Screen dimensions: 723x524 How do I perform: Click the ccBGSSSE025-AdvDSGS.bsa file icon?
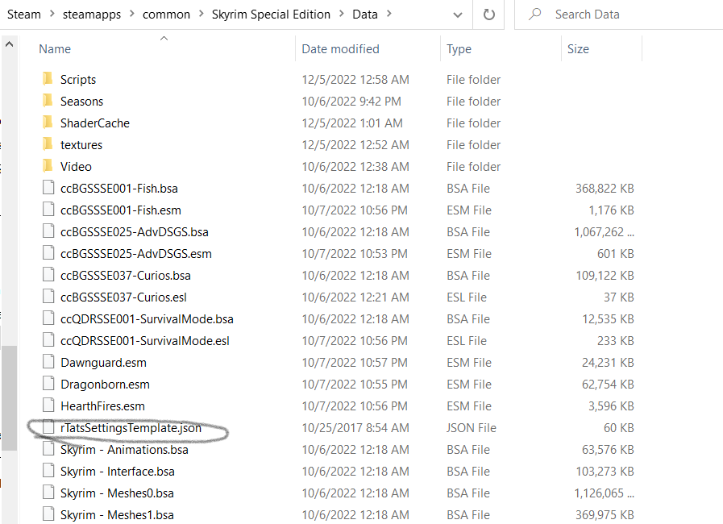pyautogui.click(x=48, y=231)
